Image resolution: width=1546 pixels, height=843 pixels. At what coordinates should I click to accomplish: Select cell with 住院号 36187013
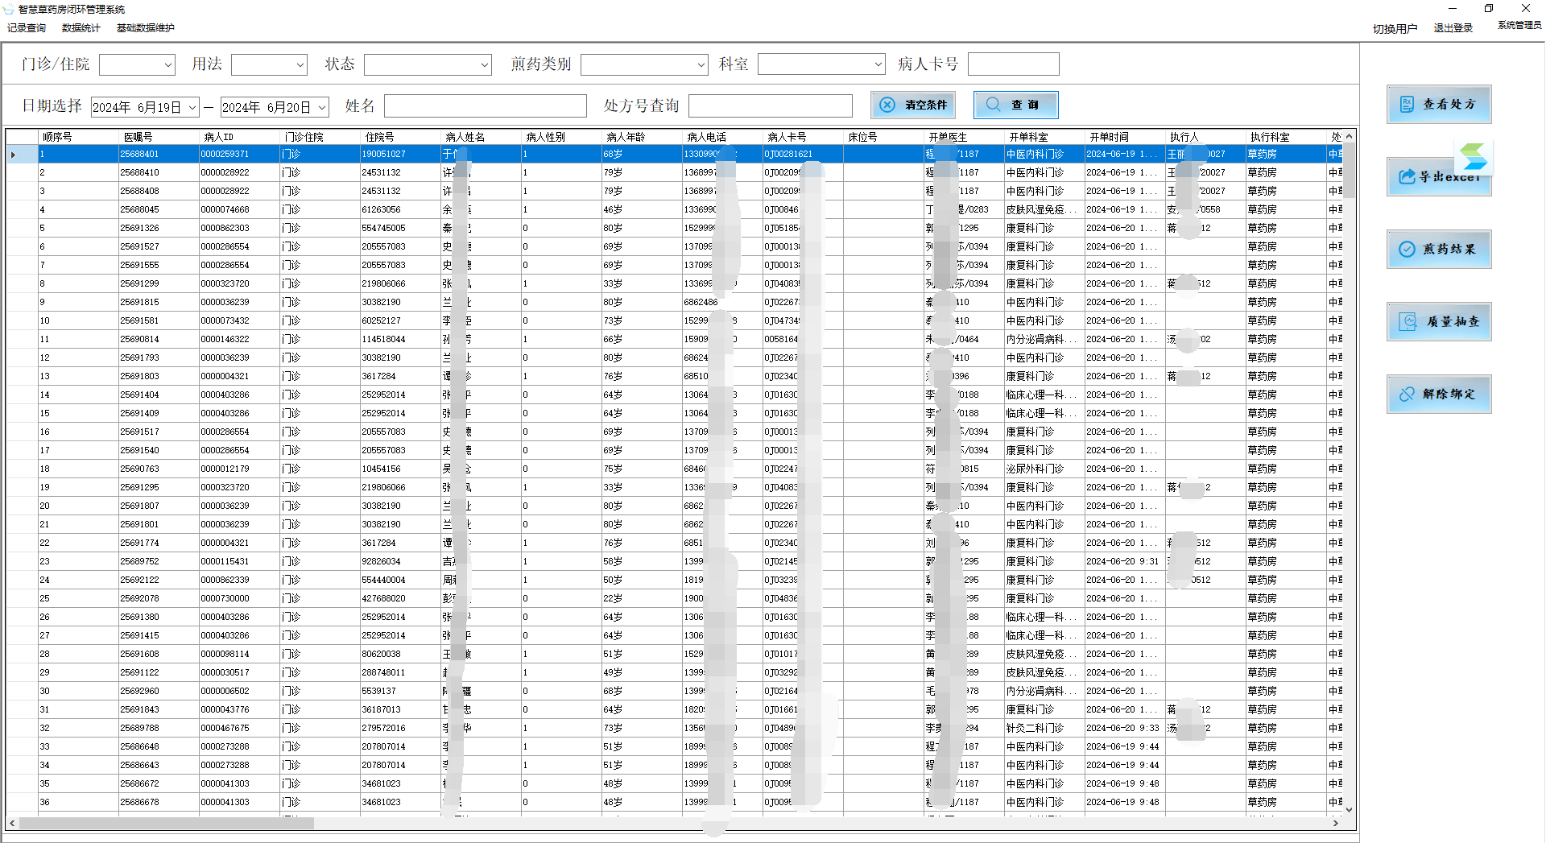(x=400, y=709)
